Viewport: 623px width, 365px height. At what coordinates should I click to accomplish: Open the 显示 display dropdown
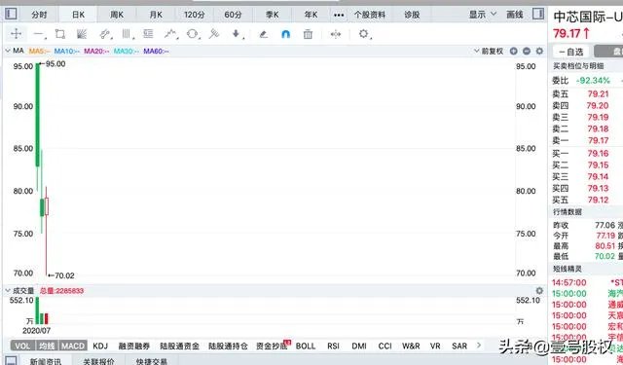pos(483,15)
